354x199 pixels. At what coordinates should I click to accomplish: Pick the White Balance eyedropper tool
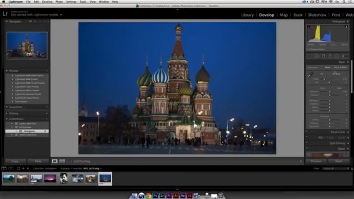[310, 75]
